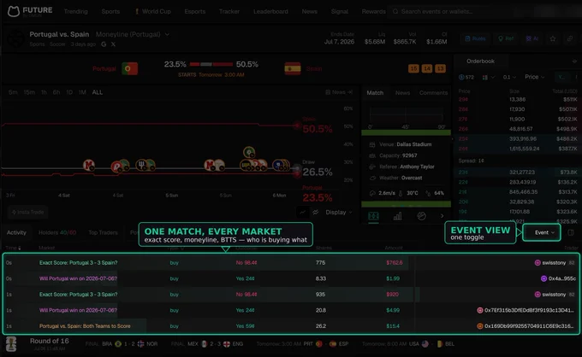Click the layout icon right of Event
The image size is (582, 357).
pos(571,232)
